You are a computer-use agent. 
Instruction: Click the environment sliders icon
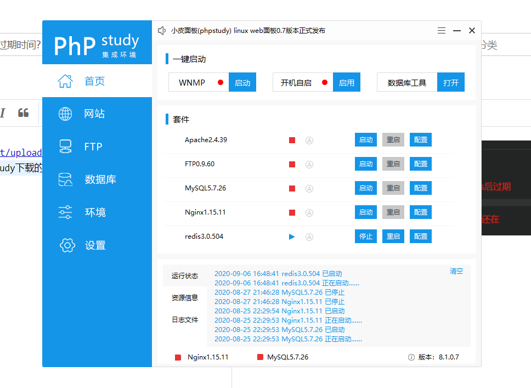click(x=65, y=212)
